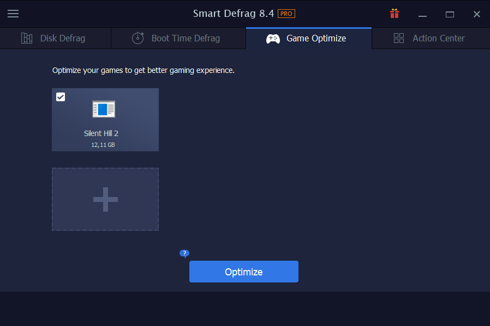The width and height of the screenshot is (490, 326).
Task: Click the blue Optimize button
Action: pyautogui.click(x=244, y=272)
